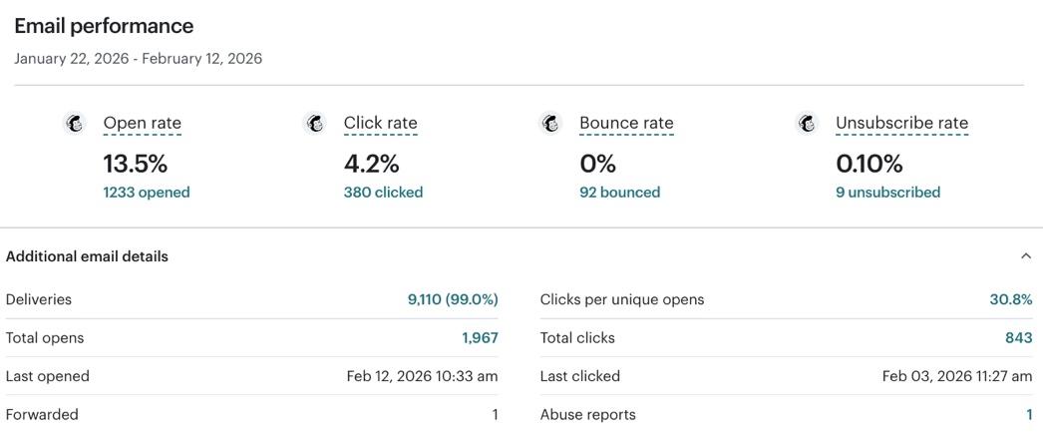Viewport: 1043px width, 440px height.
Task: Click the 30.8% clicks per unique opens
Action: click(x=1010, y=299)
